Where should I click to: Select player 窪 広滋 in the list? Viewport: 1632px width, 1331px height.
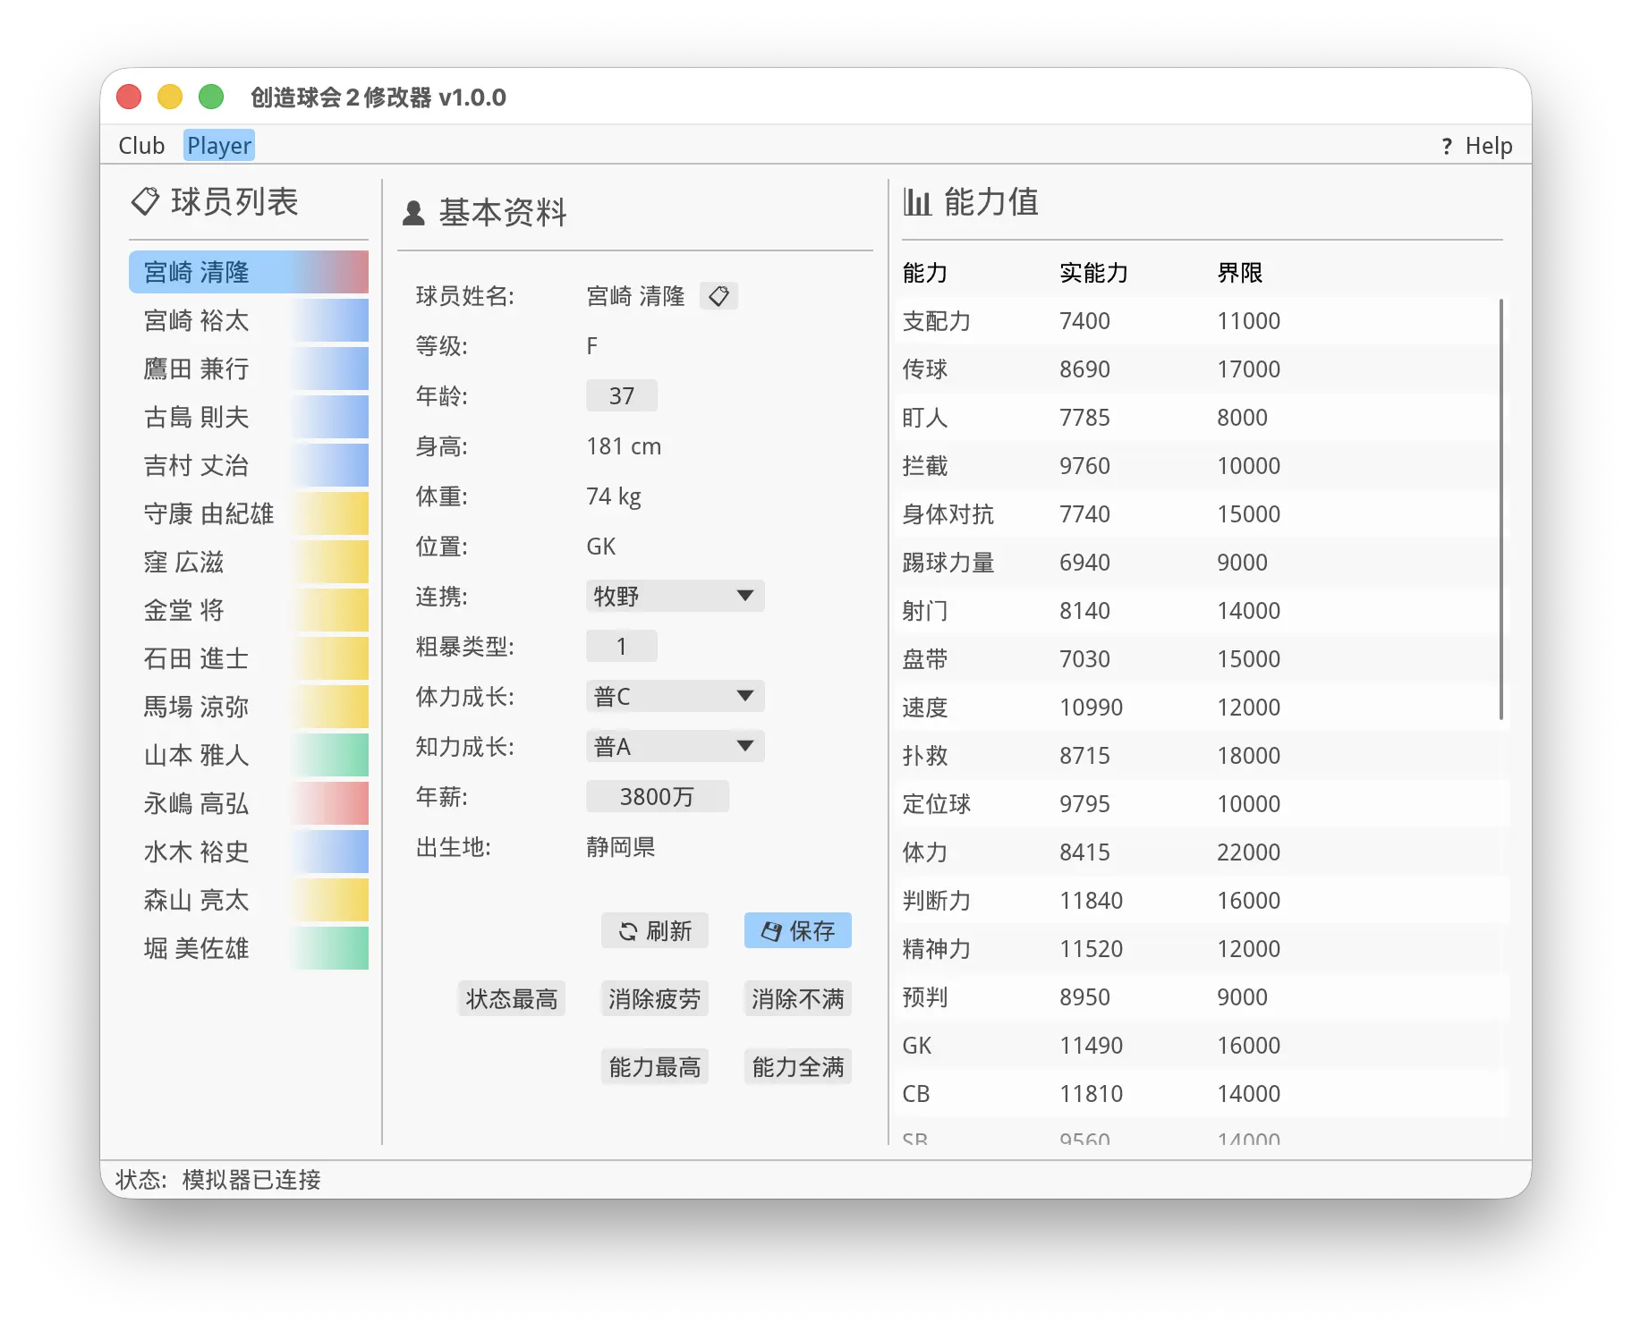pyautogui.click(x=249, y=562)
